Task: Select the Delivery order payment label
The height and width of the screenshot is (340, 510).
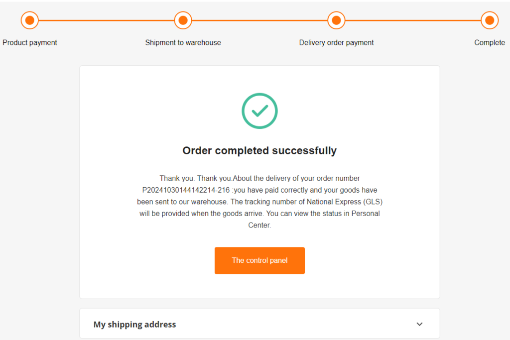Action: click(336, 43)
